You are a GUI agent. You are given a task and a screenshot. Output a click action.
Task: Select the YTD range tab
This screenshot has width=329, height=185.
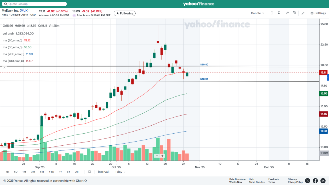(x=51, y=172)
